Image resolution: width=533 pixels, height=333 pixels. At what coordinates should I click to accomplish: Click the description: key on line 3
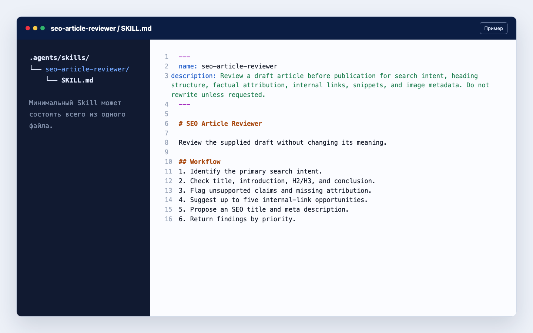pos(194,76)
